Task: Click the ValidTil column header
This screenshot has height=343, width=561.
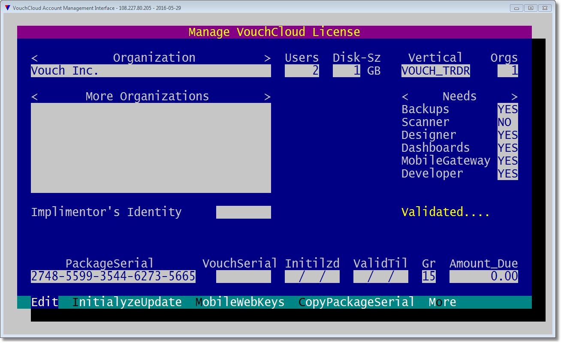Action: (380, 264)
